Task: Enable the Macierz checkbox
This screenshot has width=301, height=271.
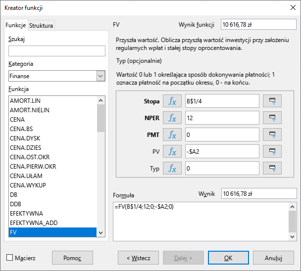Action: pos(9,258)
